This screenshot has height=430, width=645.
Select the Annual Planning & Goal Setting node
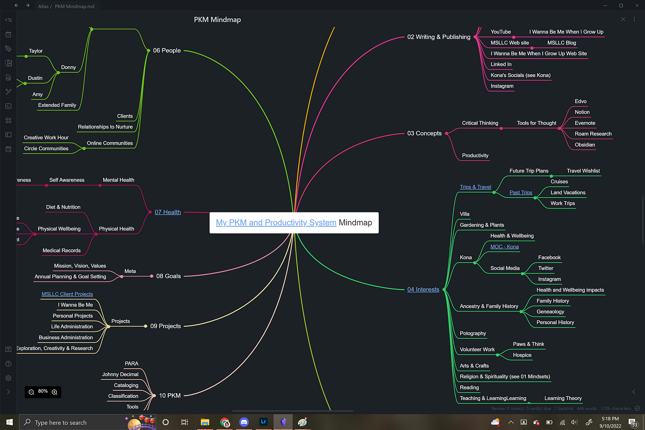pyautogui.click(x=70, y=277)
